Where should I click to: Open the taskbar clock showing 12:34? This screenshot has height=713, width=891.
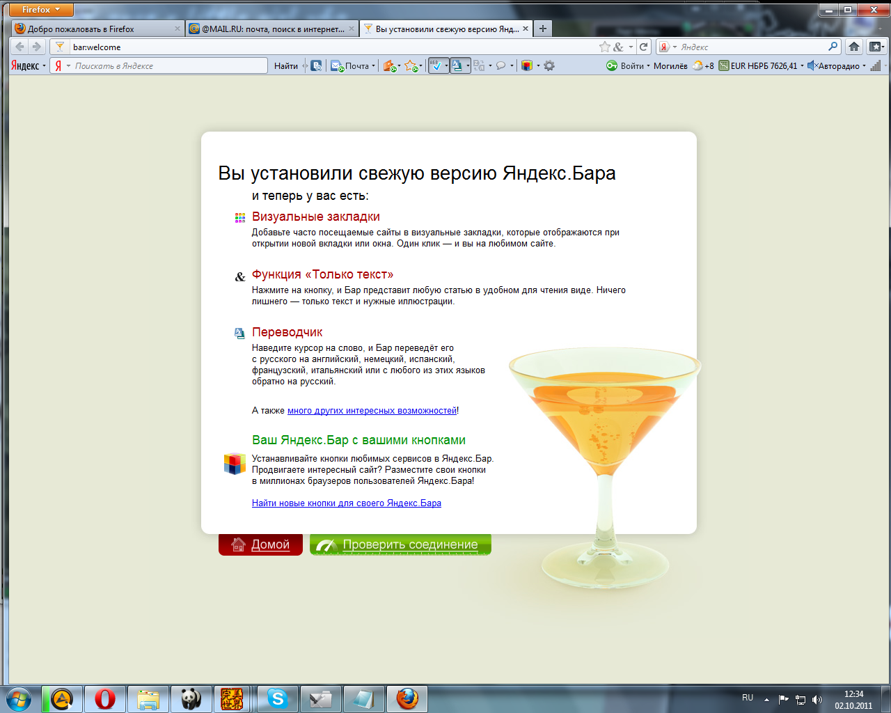(853, 699)
